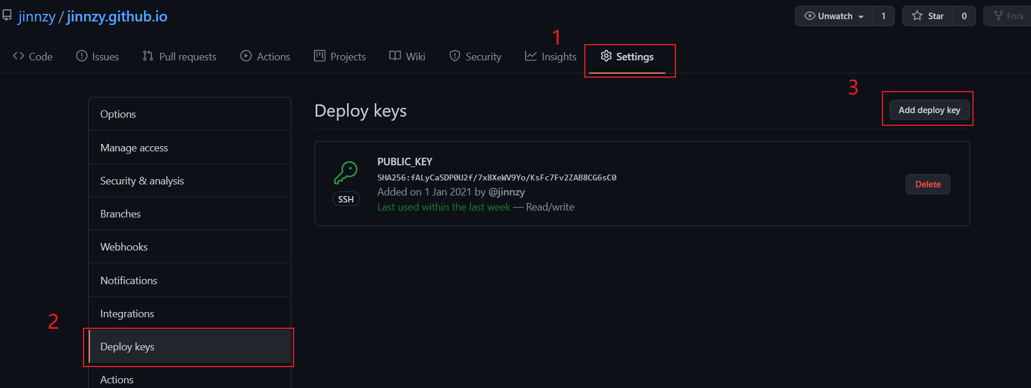Click the Insights graph icon
Viewport: 1031px width, 388px height.
[531, 56]
